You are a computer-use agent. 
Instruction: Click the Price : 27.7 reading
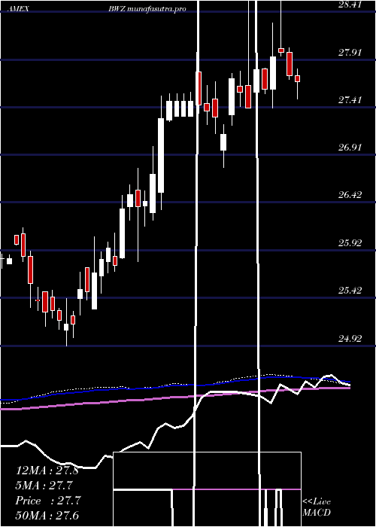(x=48, y=501)
